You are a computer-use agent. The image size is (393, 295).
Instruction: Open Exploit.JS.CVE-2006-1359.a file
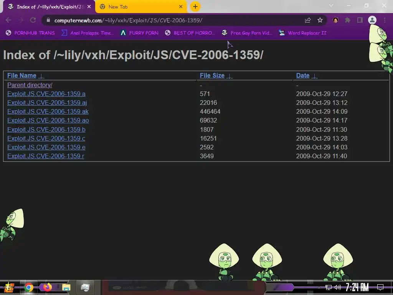click(x=46, y=94)
